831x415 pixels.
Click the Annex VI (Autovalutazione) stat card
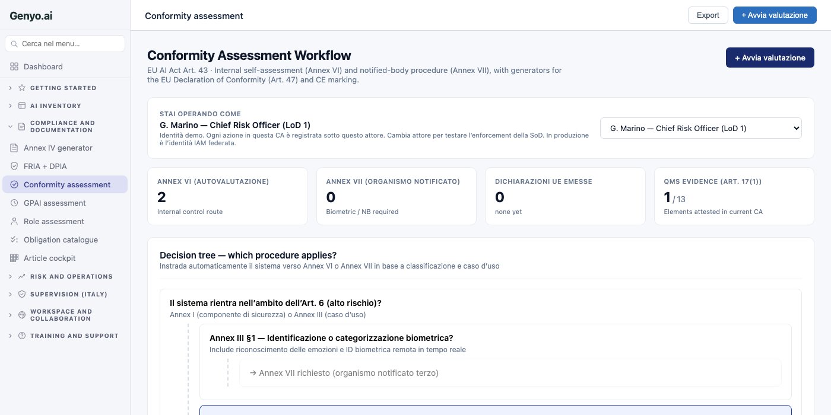click(227, 196)
